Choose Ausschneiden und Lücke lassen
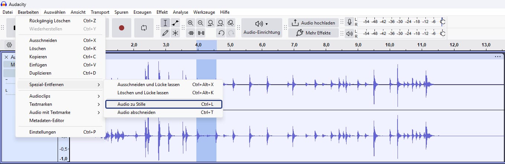 [x=164, y=85]
